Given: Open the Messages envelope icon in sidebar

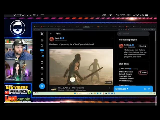Looking at the screenshot, I should [x=42, y=57].
